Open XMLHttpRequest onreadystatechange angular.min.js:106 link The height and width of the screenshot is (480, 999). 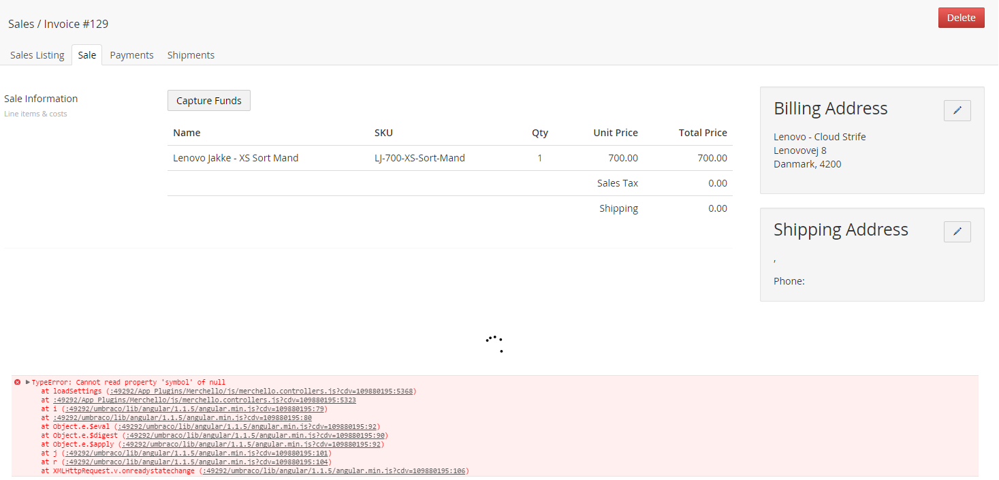(334, 471)
